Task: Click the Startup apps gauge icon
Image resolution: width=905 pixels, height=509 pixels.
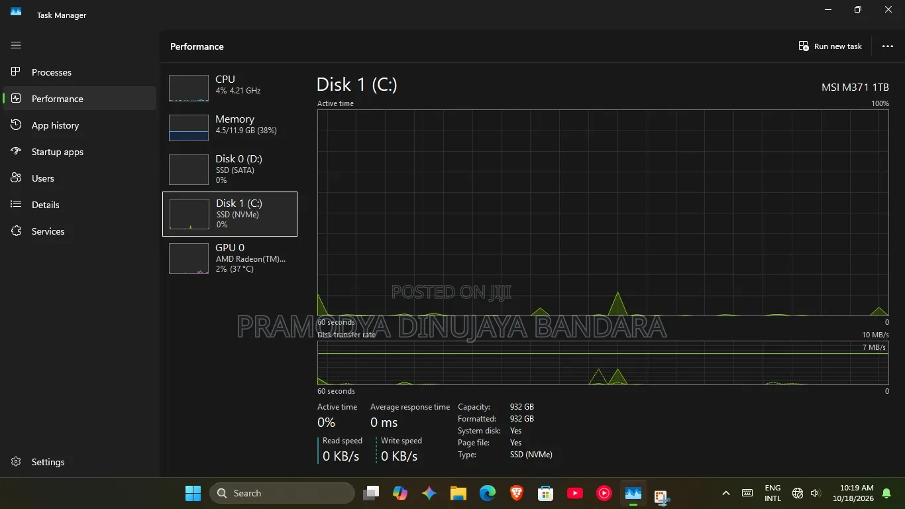Action: (17, 152)
